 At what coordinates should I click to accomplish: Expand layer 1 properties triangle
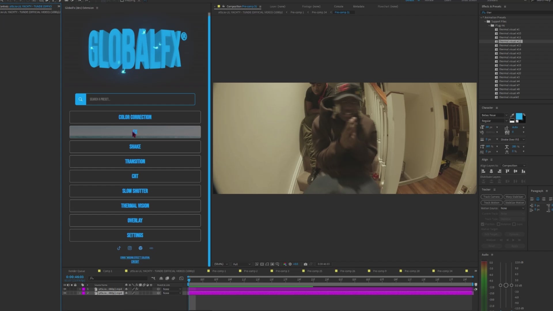[x=80, y=289]
